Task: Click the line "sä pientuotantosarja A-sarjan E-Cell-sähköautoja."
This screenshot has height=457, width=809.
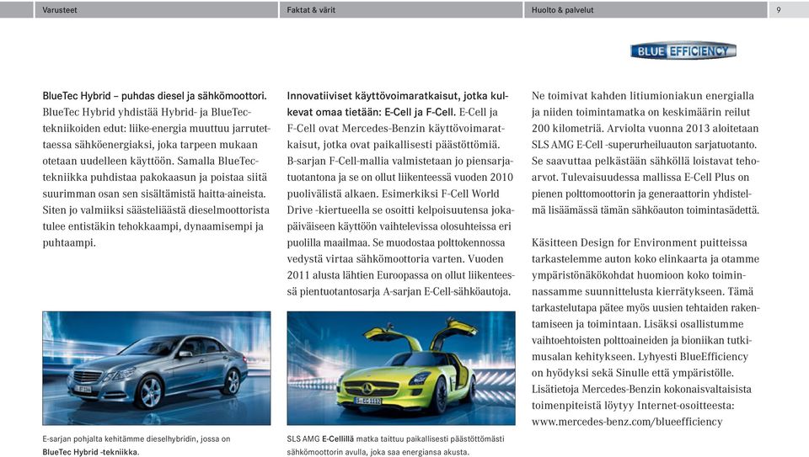Action: (399, 291)
